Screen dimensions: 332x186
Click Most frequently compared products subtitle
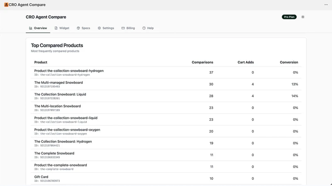55,51
